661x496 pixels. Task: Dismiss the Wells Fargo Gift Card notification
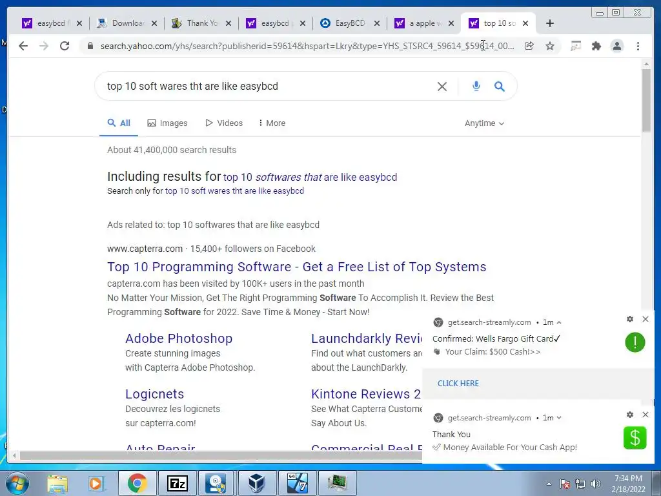pos(646,319)
